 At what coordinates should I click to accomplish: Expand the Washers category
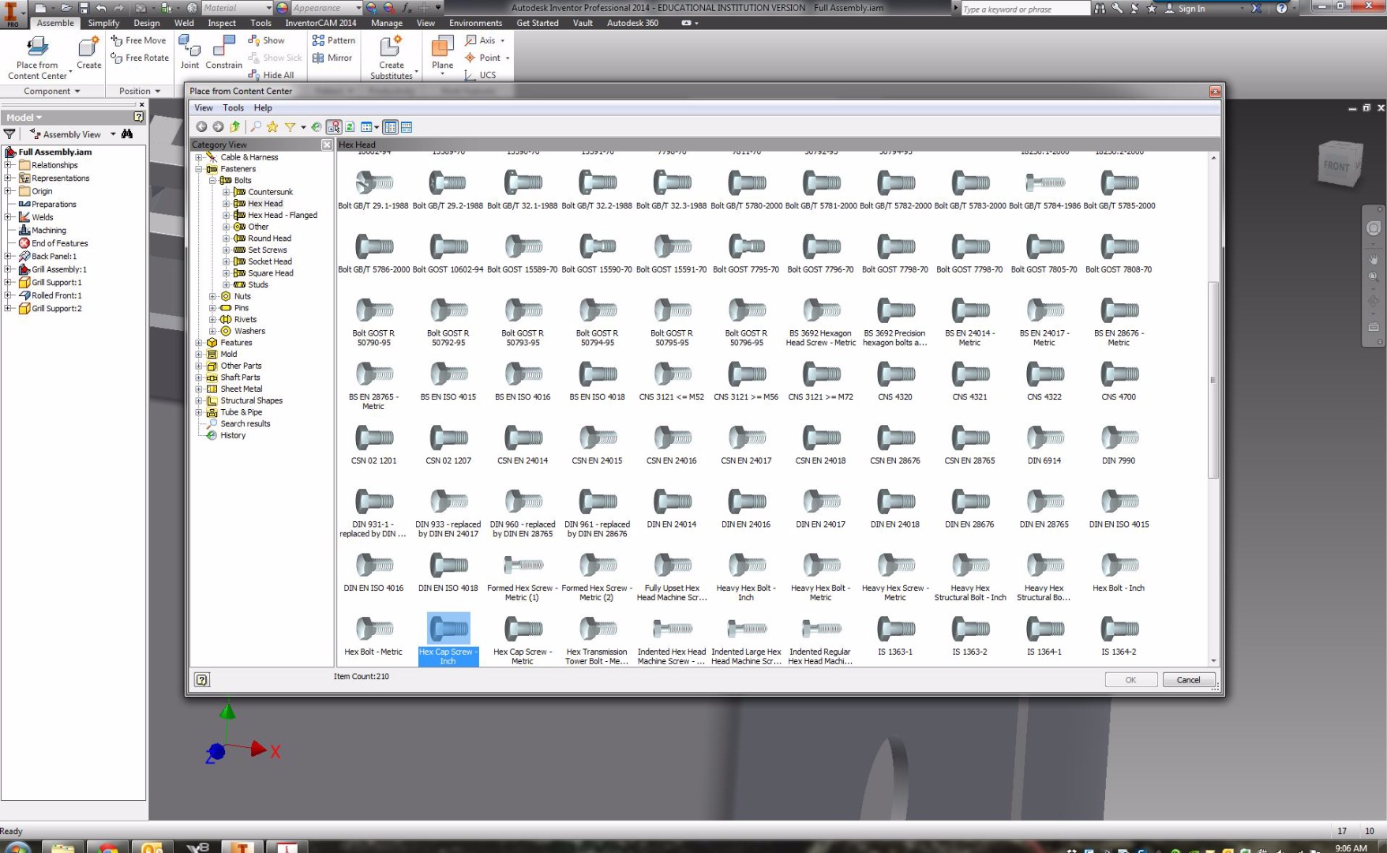(x=212, y=331)
